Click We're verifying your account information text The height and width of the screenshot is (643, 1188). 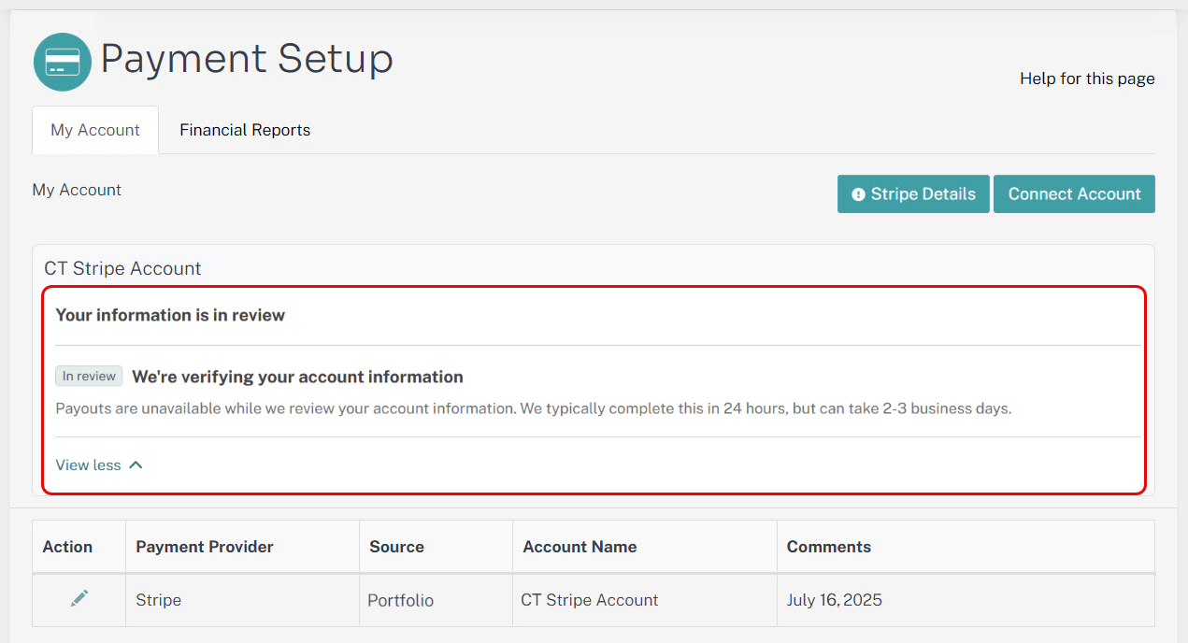click(x=297, y=377)
